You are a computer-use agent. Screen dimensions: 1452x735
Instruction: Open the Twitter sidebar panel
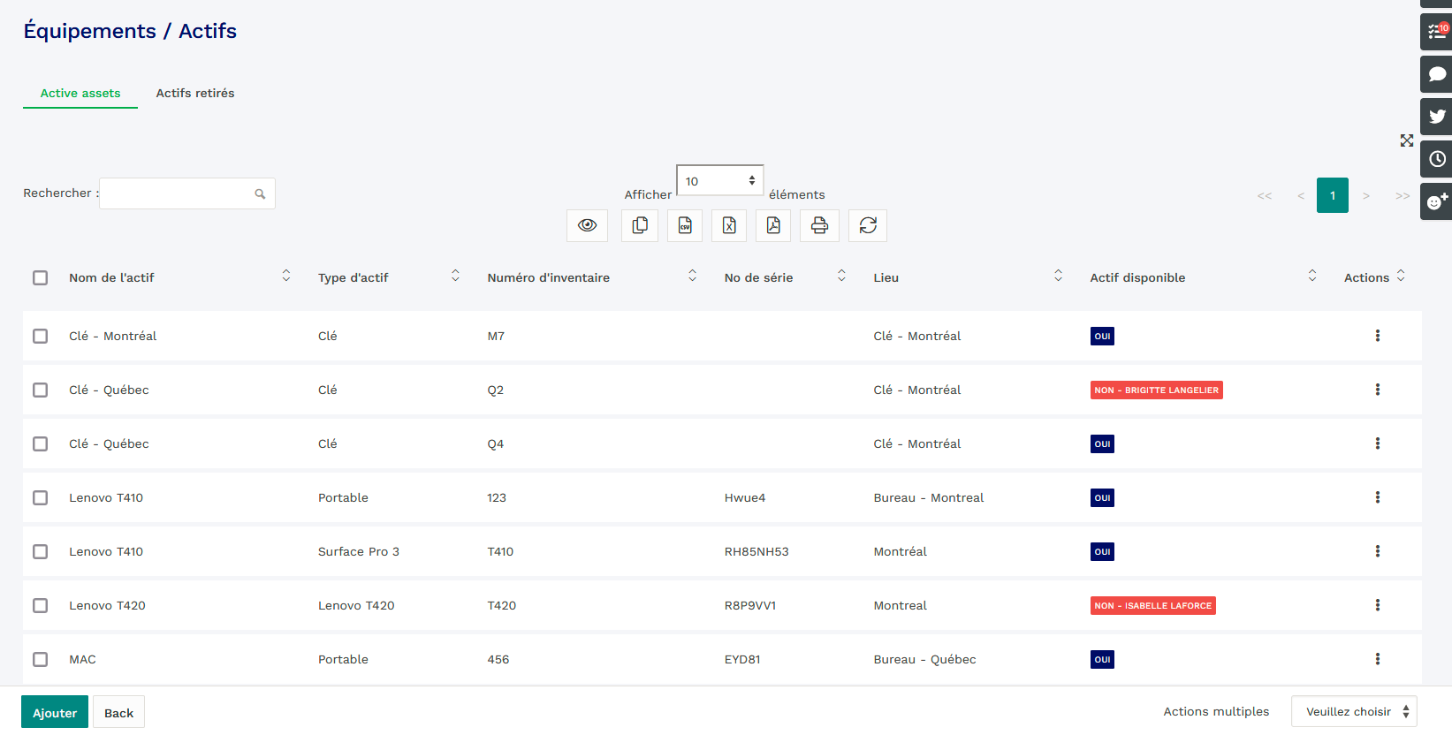click(x=1437, y=117)
